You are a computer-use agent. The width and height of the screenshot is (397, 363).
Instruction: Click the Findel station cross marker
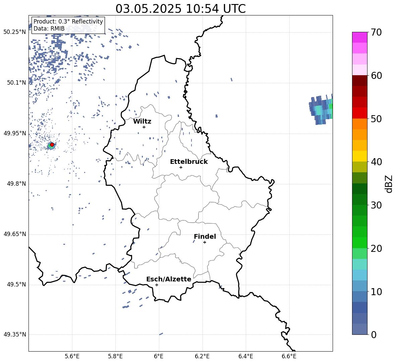coord(205,242)
